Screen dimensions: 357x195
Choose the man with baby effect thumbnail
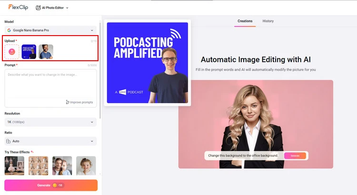point(62,166)
